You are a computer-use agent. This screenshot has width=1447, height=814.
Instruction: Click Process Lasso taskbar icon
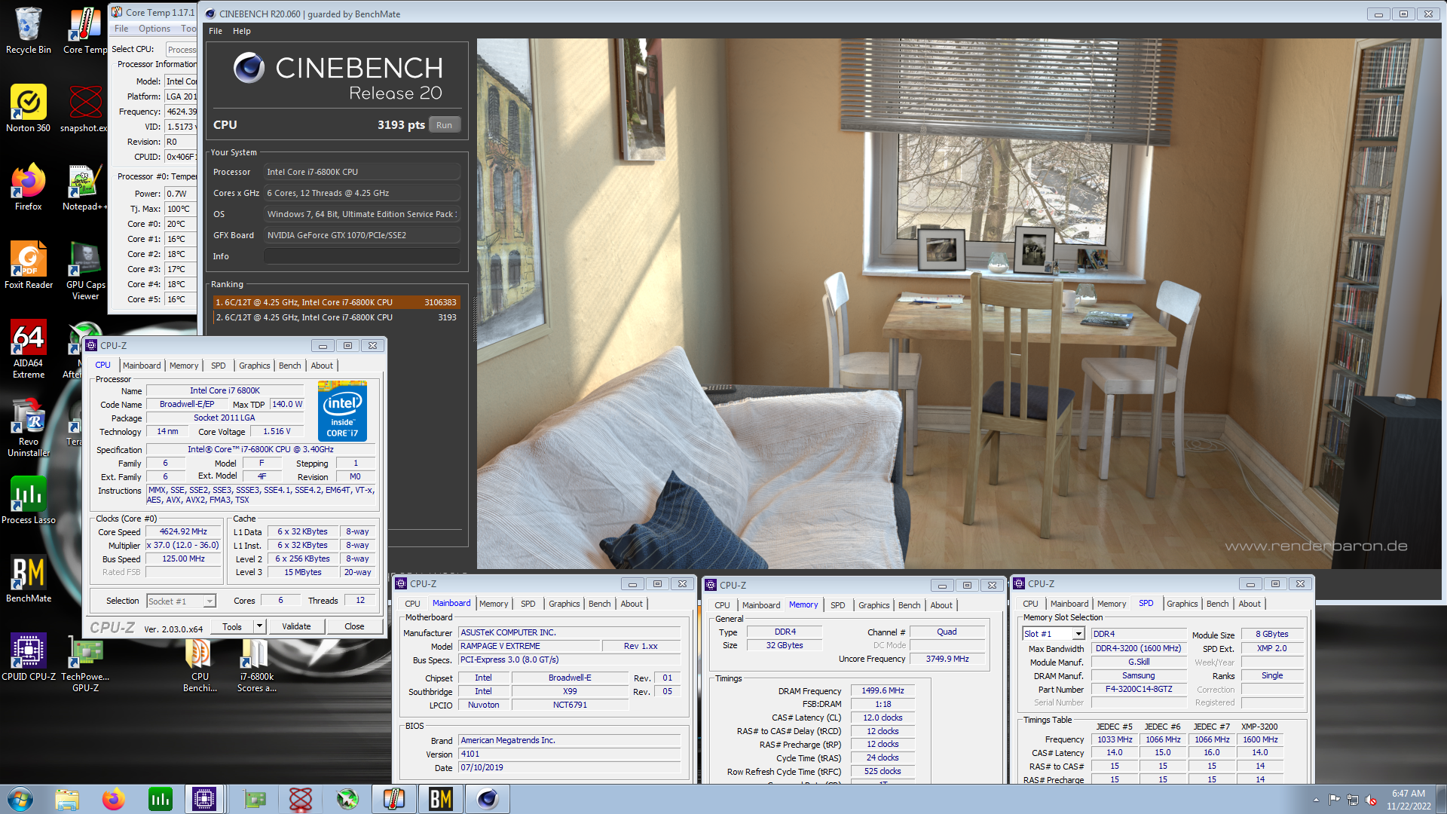[x=161, y=799]
